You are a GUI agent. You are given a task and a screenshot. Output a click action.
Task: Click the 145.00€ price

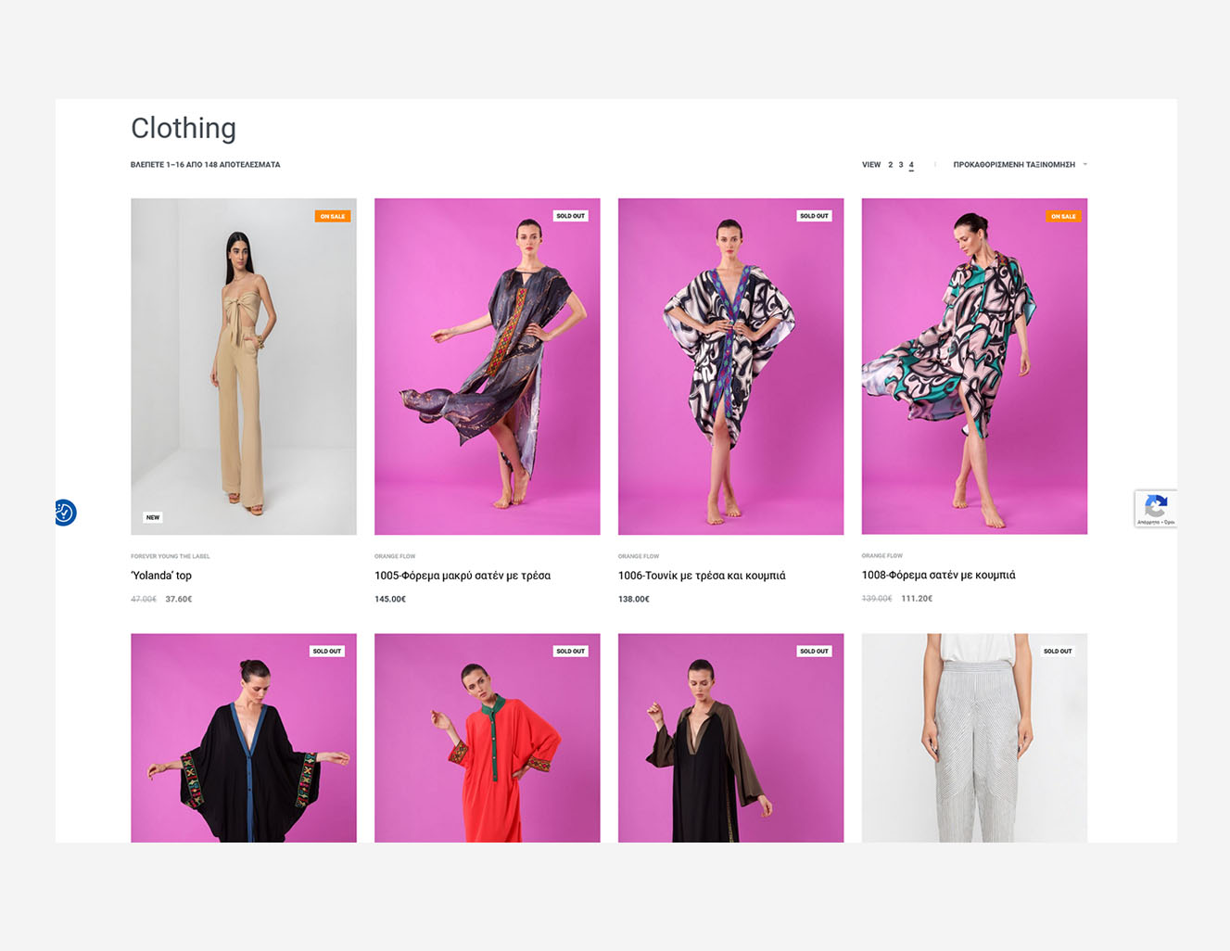point(390,599)
